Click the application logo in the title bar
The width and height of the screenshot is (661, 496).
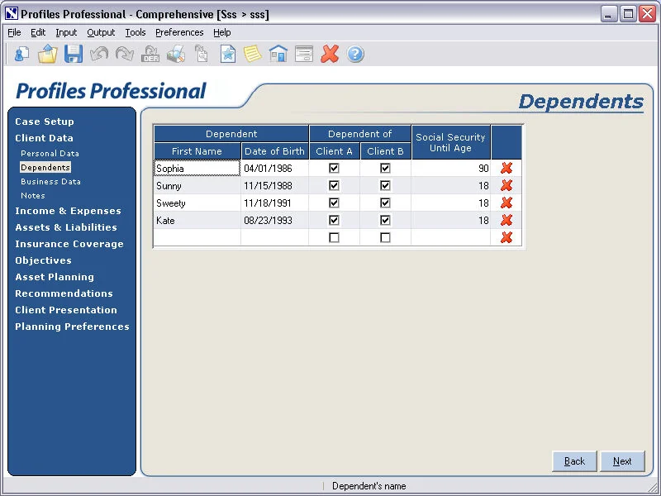(x=12, y=14)
